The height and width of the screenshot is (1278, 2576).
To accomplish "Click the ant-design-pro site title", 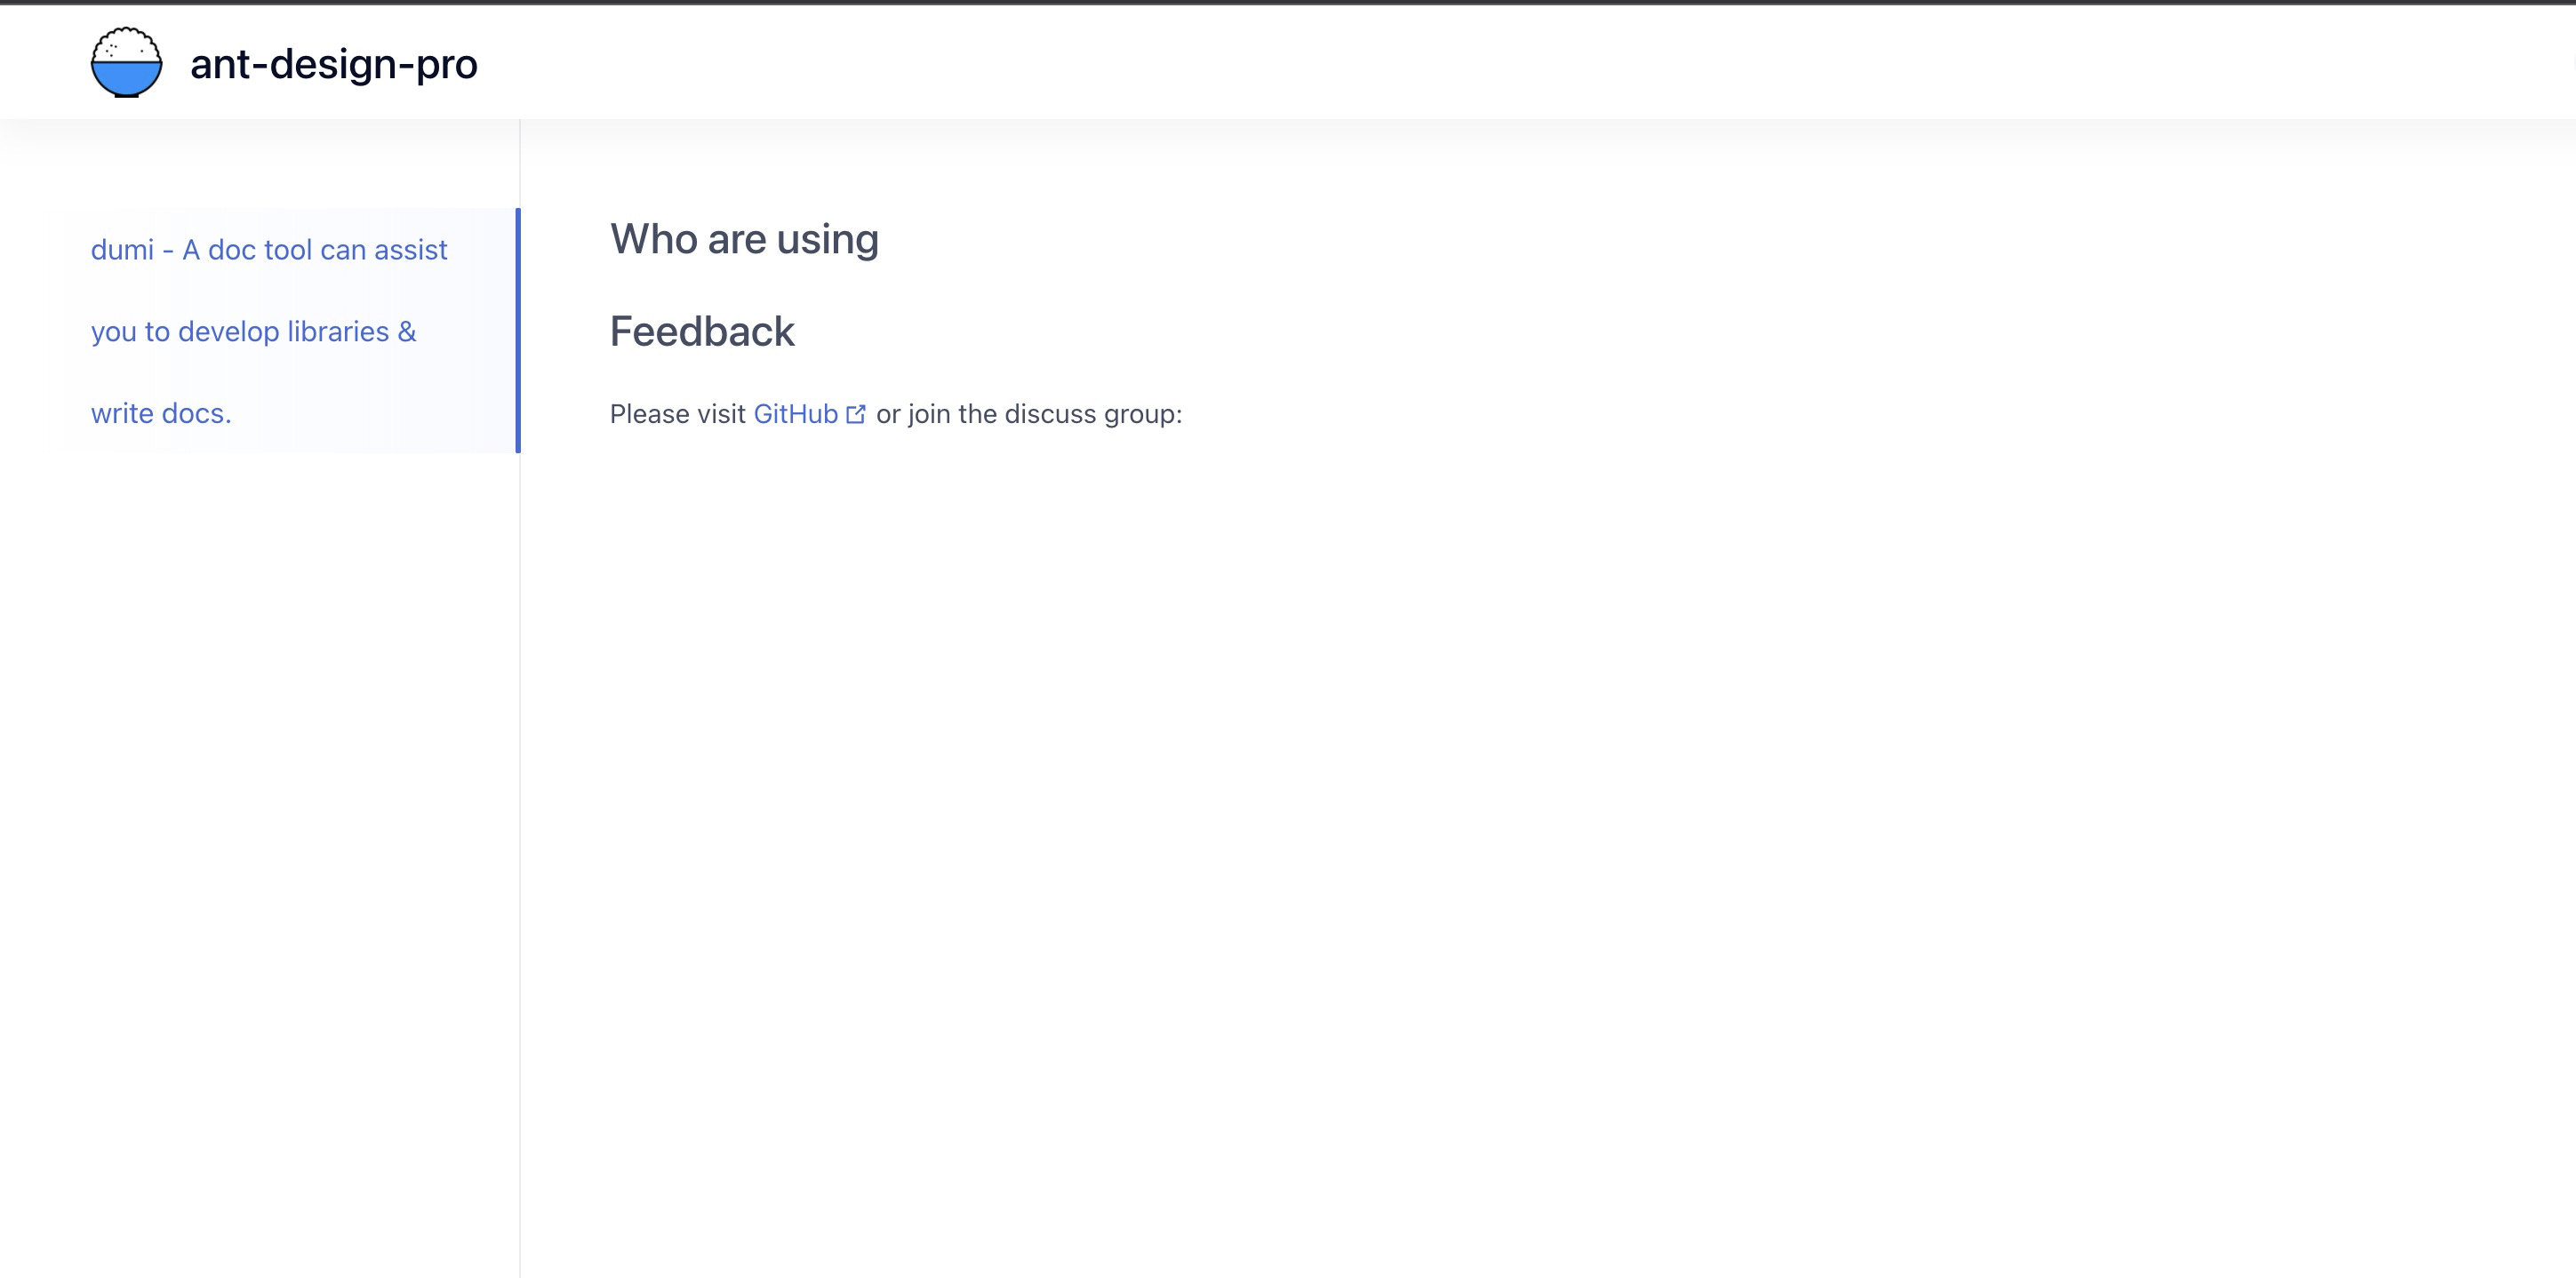I will (x=333, y=64).
